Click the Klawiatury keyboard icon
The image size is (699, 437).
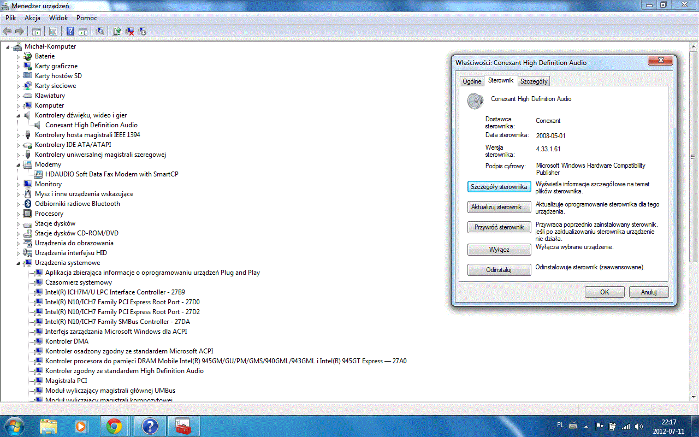(28, 96)
